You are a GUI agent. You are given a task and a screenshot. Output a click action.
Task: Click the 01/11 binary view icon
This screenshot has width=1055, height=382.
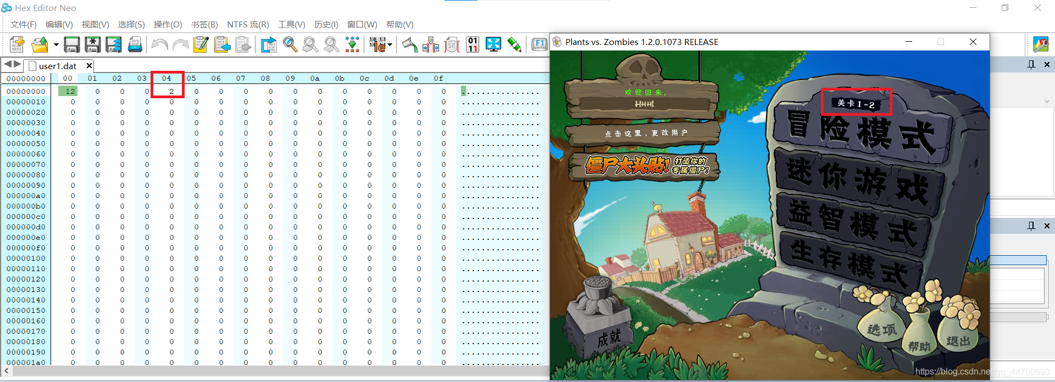473,44
